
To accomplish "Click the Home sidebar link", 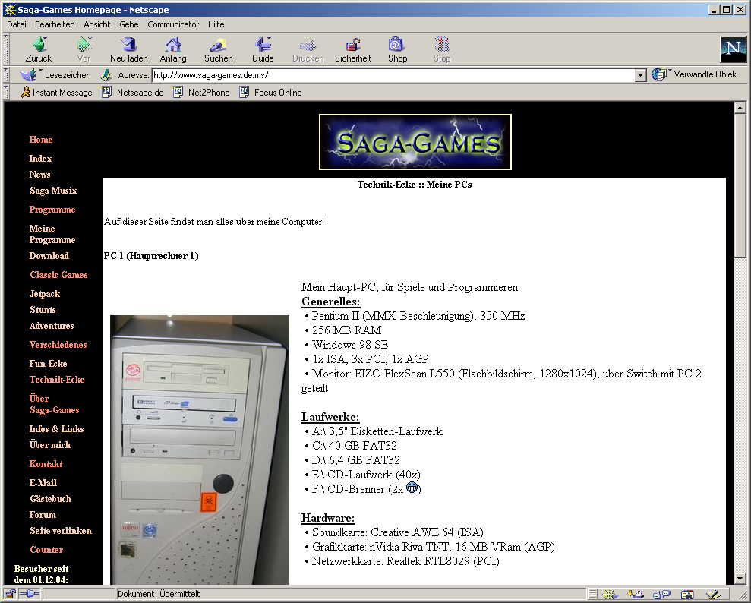I will [41, 140].
